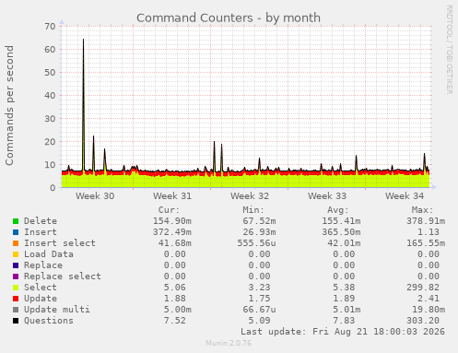Screen dimensions: 458x353
Task: Click the 'Max:' column header
Action: click(422, 210)
